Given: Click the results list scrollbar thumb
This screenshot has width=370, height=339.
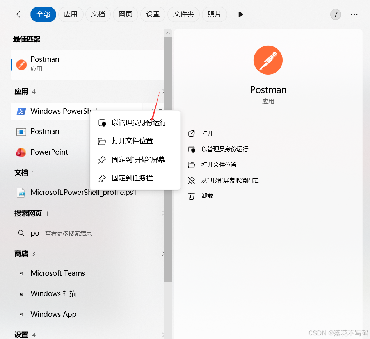Looking at the screenshot, I should (x=168, y=159).
